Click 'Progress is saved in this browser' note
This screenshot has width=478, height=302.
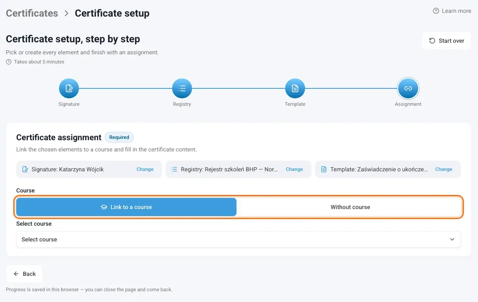(x=89, y=290)
